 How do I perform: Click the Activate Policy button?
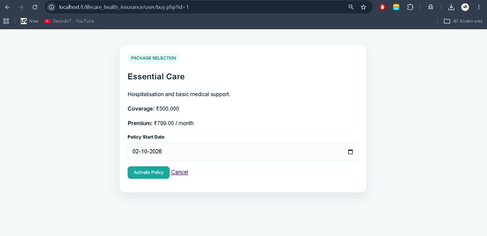(148, 172)
